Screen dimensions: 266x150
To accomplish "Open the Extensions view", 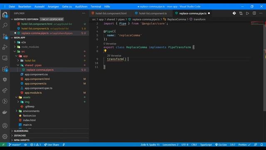I will click(x=5, y=69).
